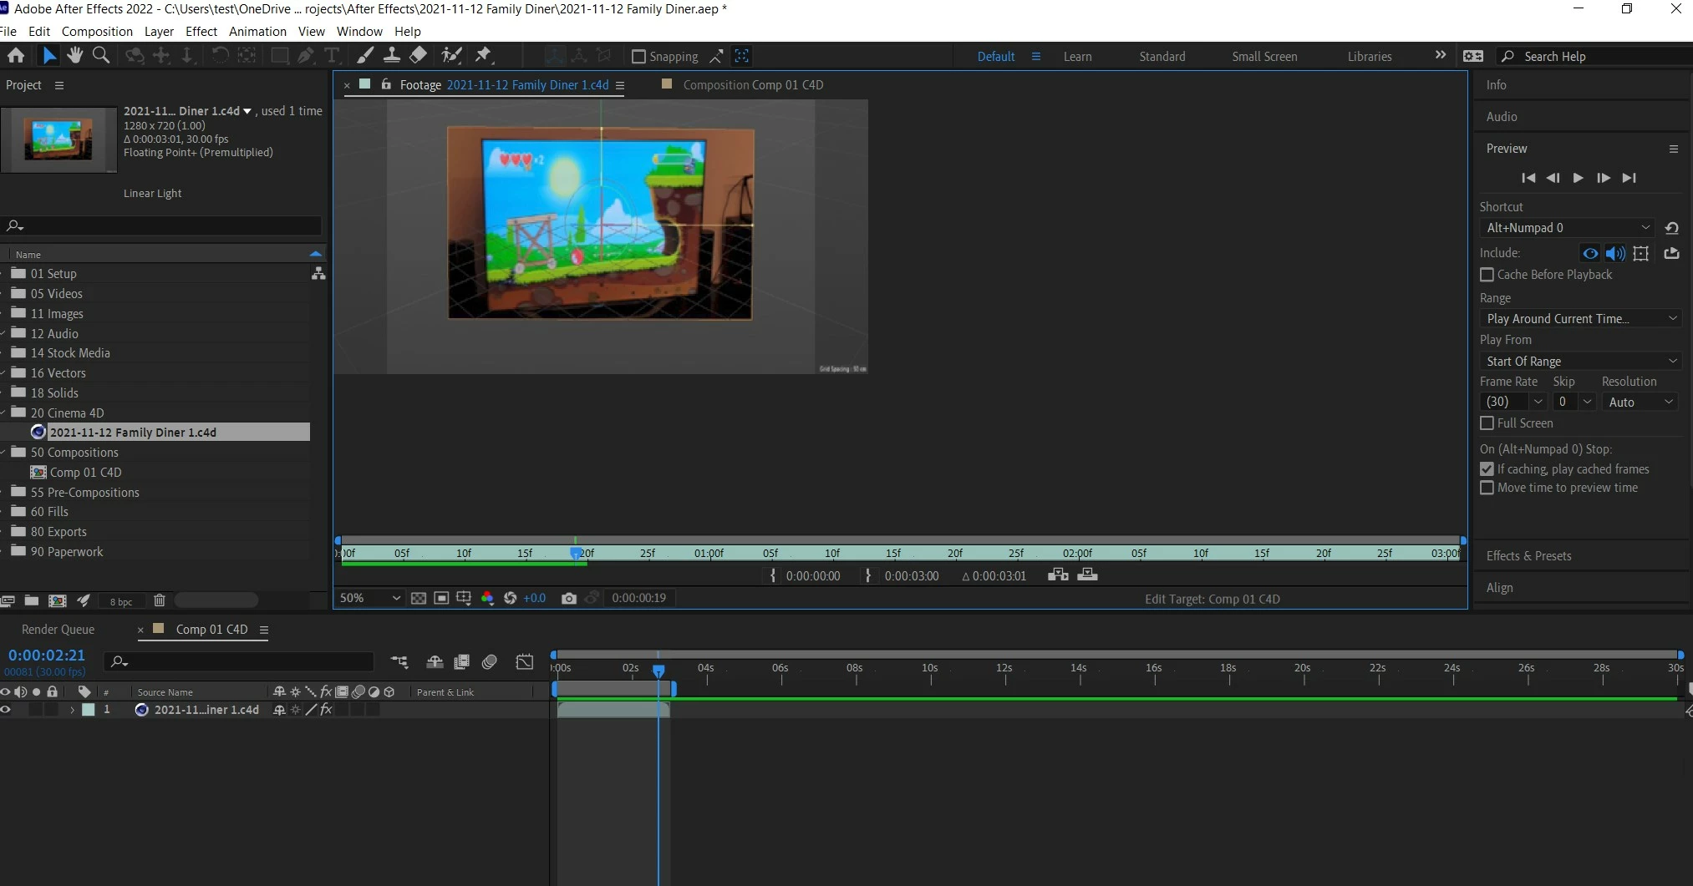The width and height of the screenshot is (1693, 886).
Task: Enable Full Screen checkbox
Action: [1487, 423]
